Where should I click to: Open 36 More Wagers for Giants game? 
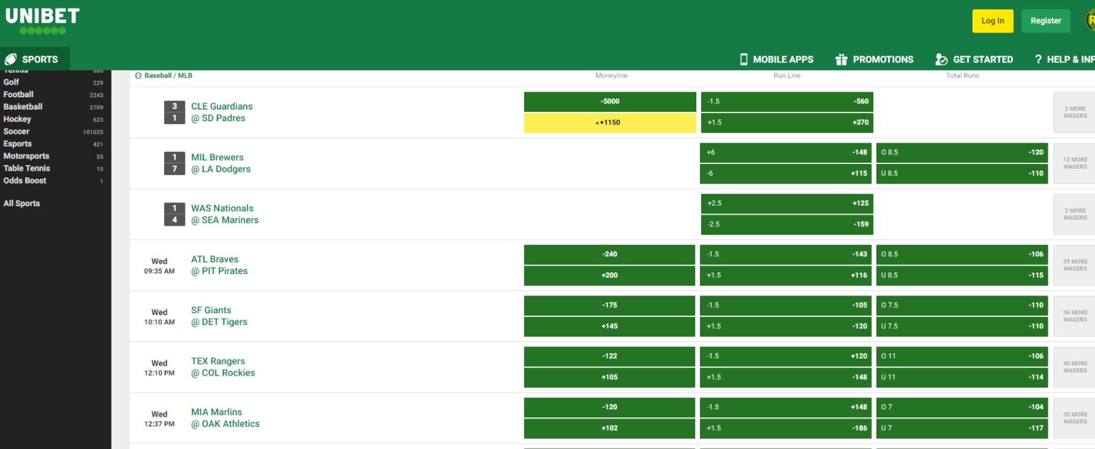pos(1075,316)
